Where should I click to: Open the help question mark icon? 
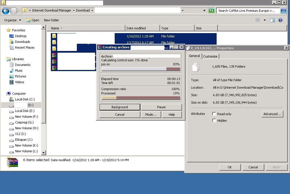[280, 20]
